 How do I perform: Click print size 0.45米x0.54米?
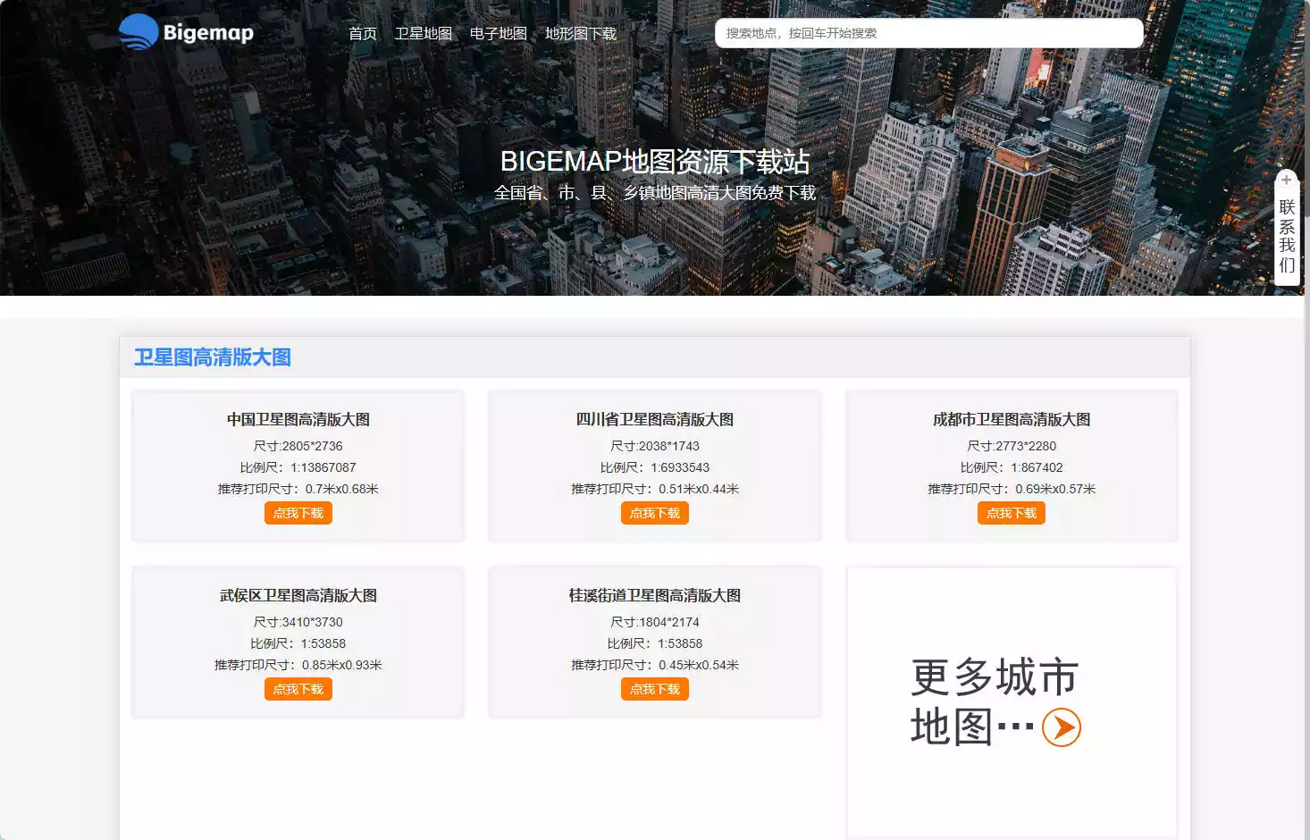pos(699,665)
